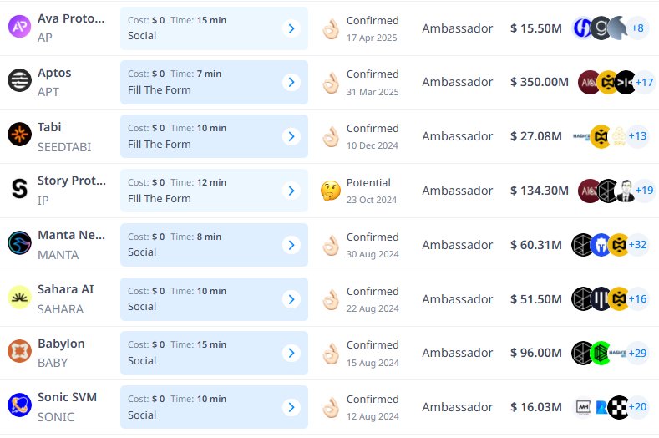
Task: Click the Tabi Fill The Form card
Action: pos(214,136)
